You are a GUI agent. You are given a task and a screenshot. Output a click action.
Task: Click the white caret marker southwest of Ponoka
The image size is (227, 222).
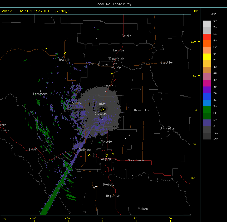click(x=96, y=39)
